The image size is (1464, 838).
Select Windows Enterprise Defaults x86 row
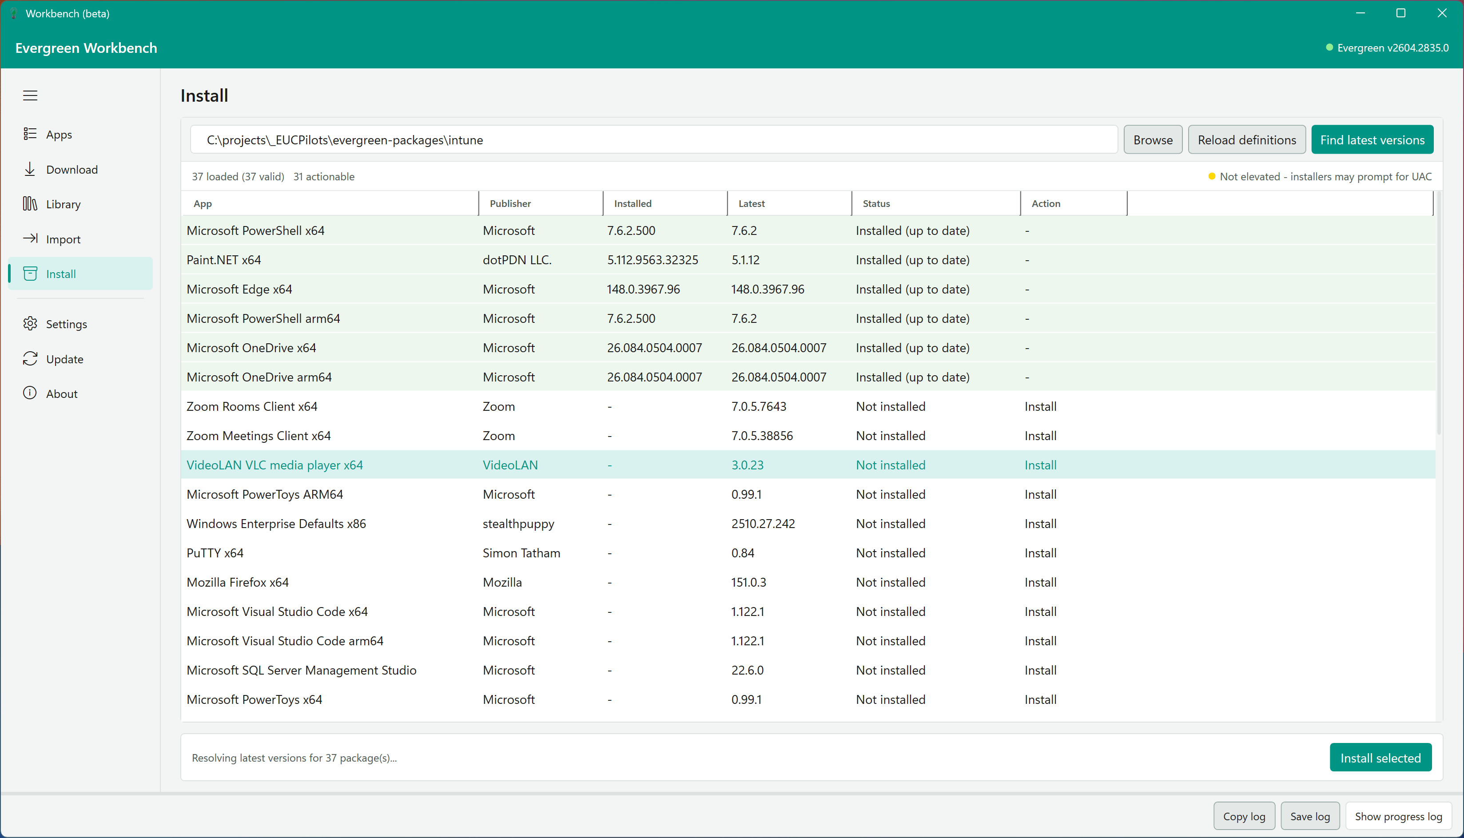click(808, 524)
